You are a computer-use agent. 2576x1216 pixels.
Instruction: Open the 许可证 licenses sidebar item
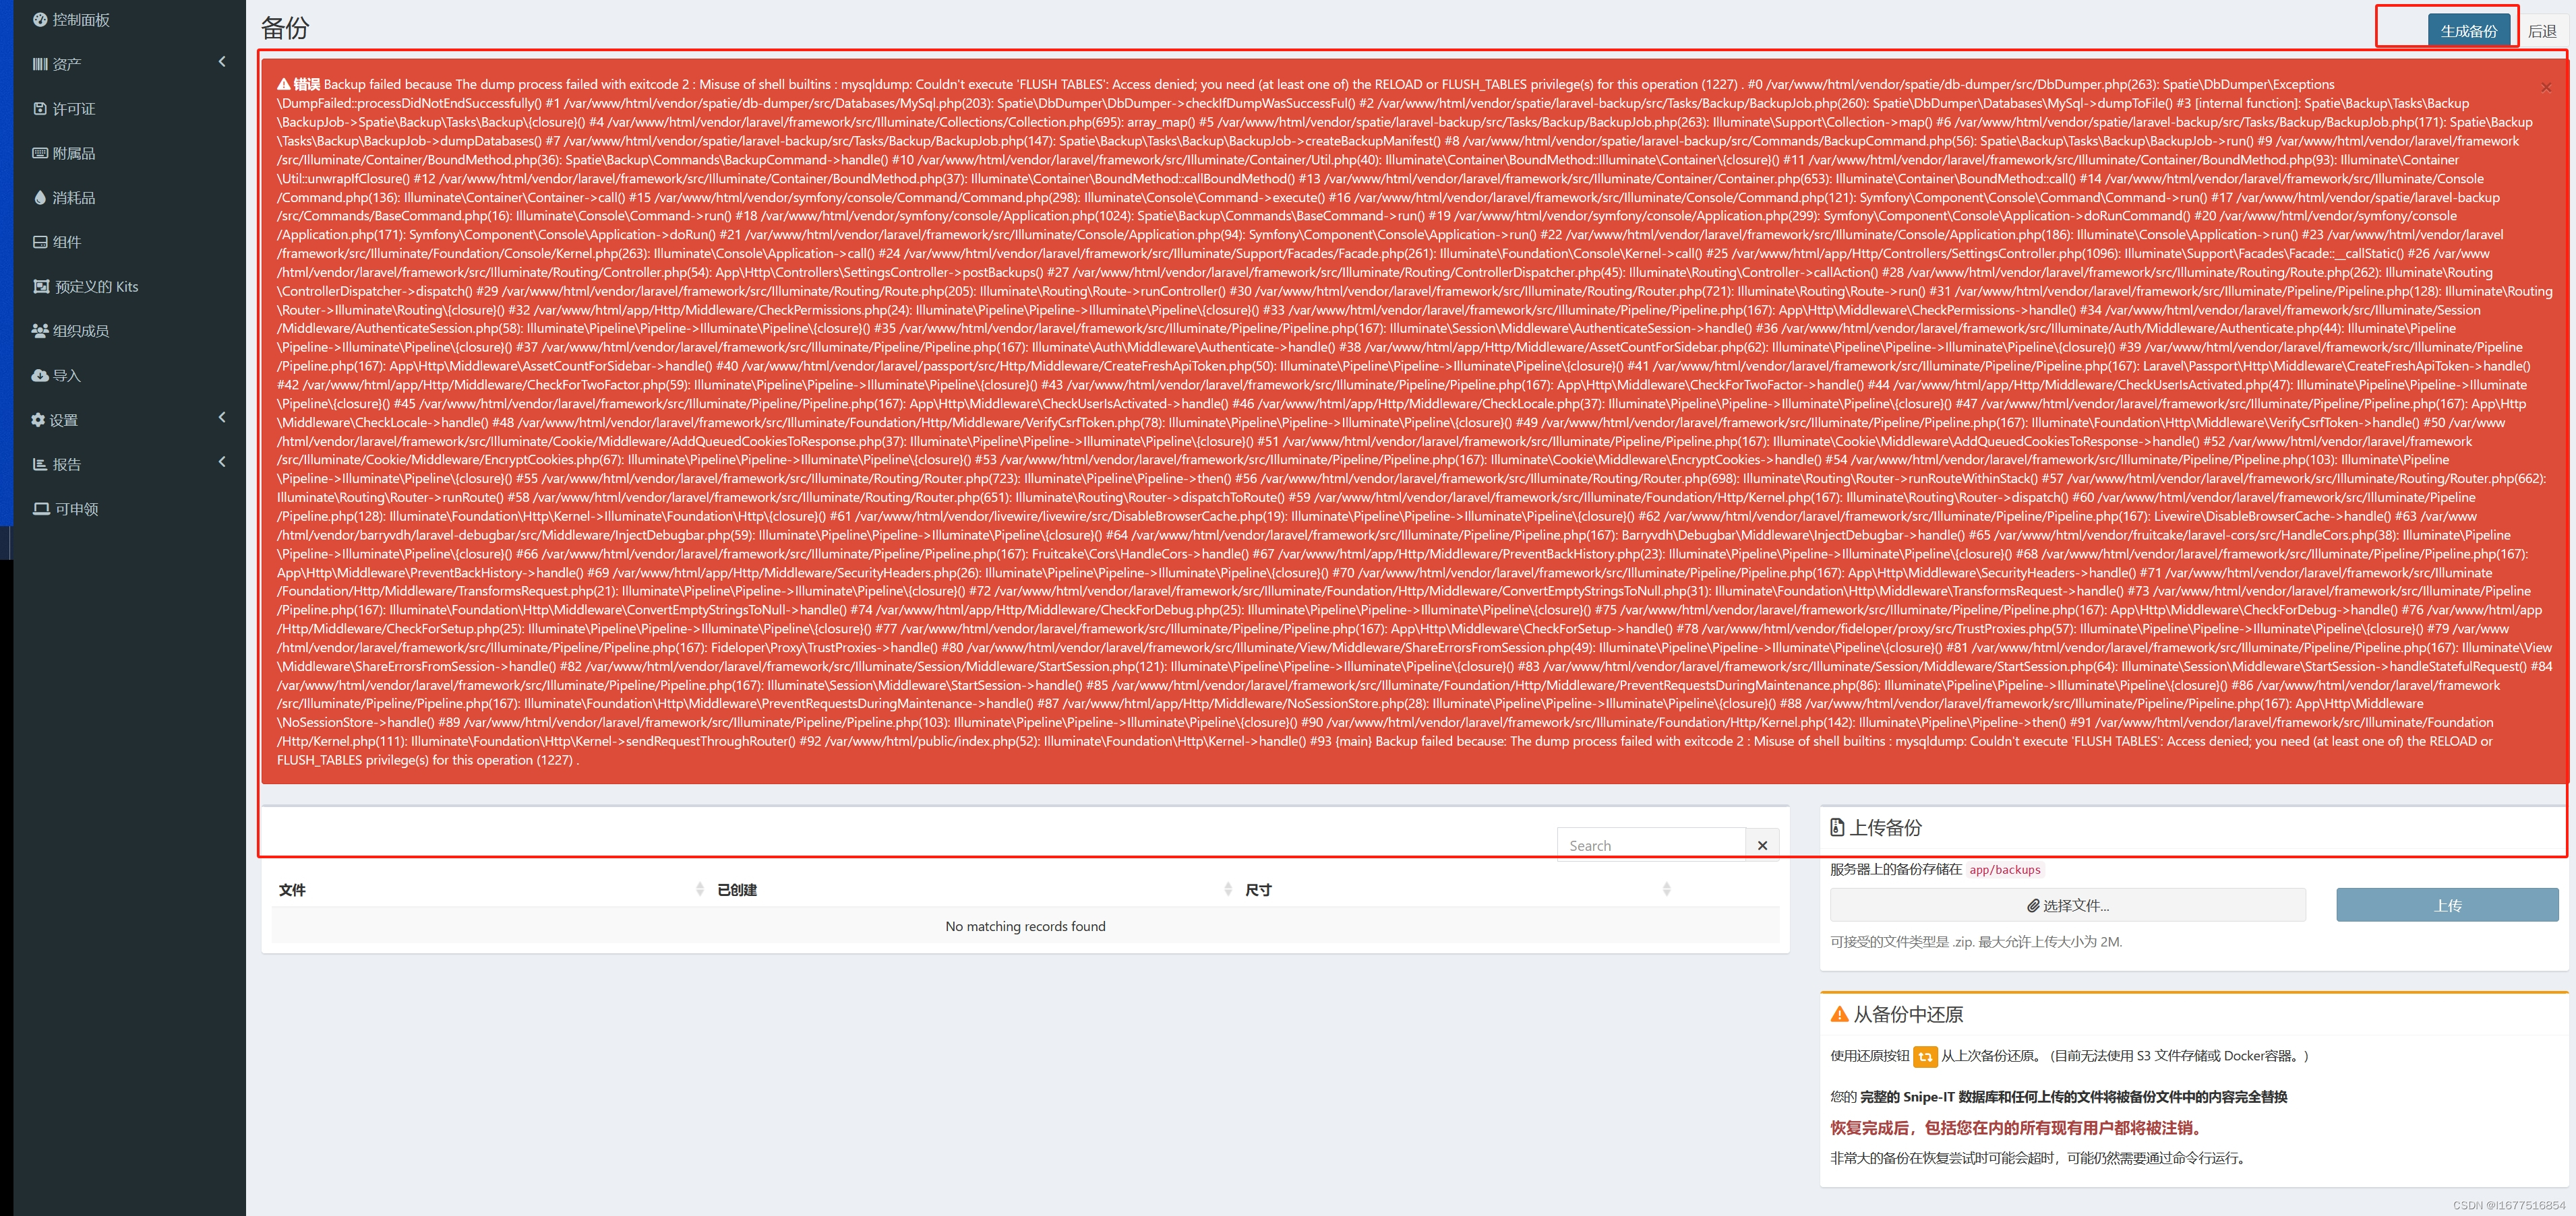point(72,109)
